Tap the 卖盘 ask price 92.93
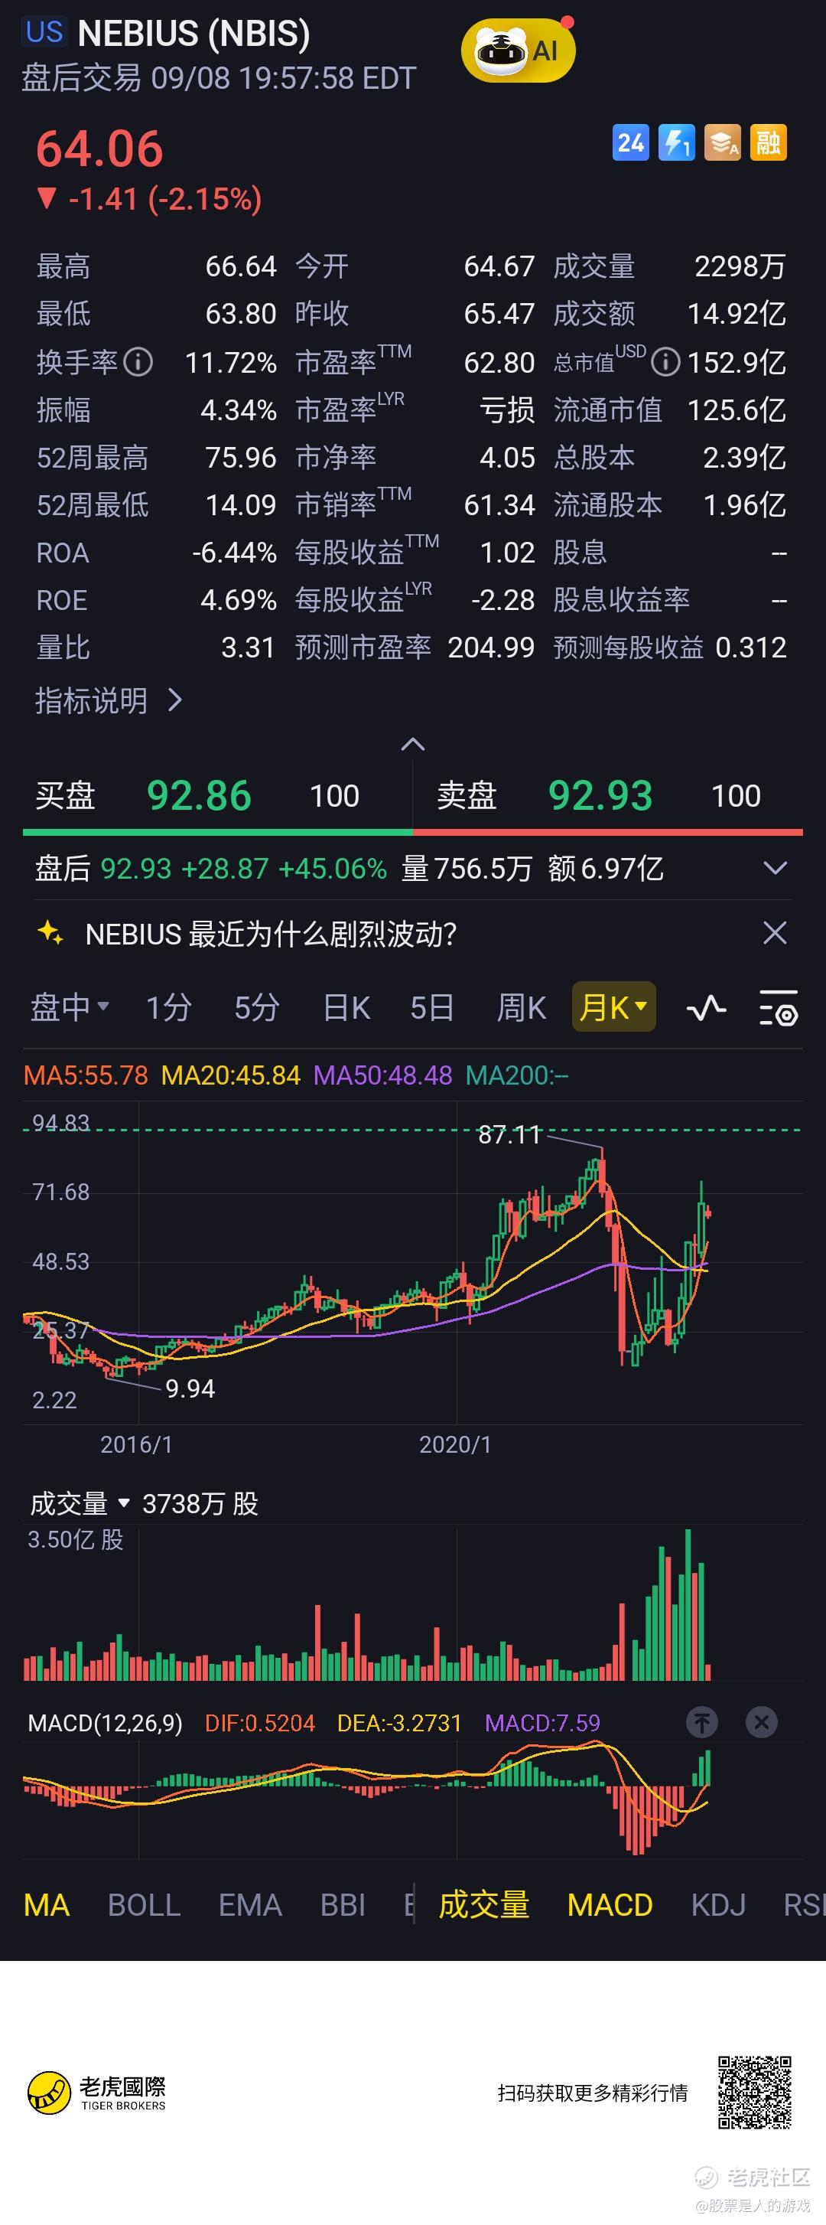This screenshot has width=826, height=2225. (600, 795)
